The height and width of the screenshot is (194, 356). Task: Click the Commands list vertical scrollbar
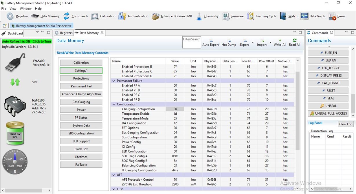(x=353, y=104)
